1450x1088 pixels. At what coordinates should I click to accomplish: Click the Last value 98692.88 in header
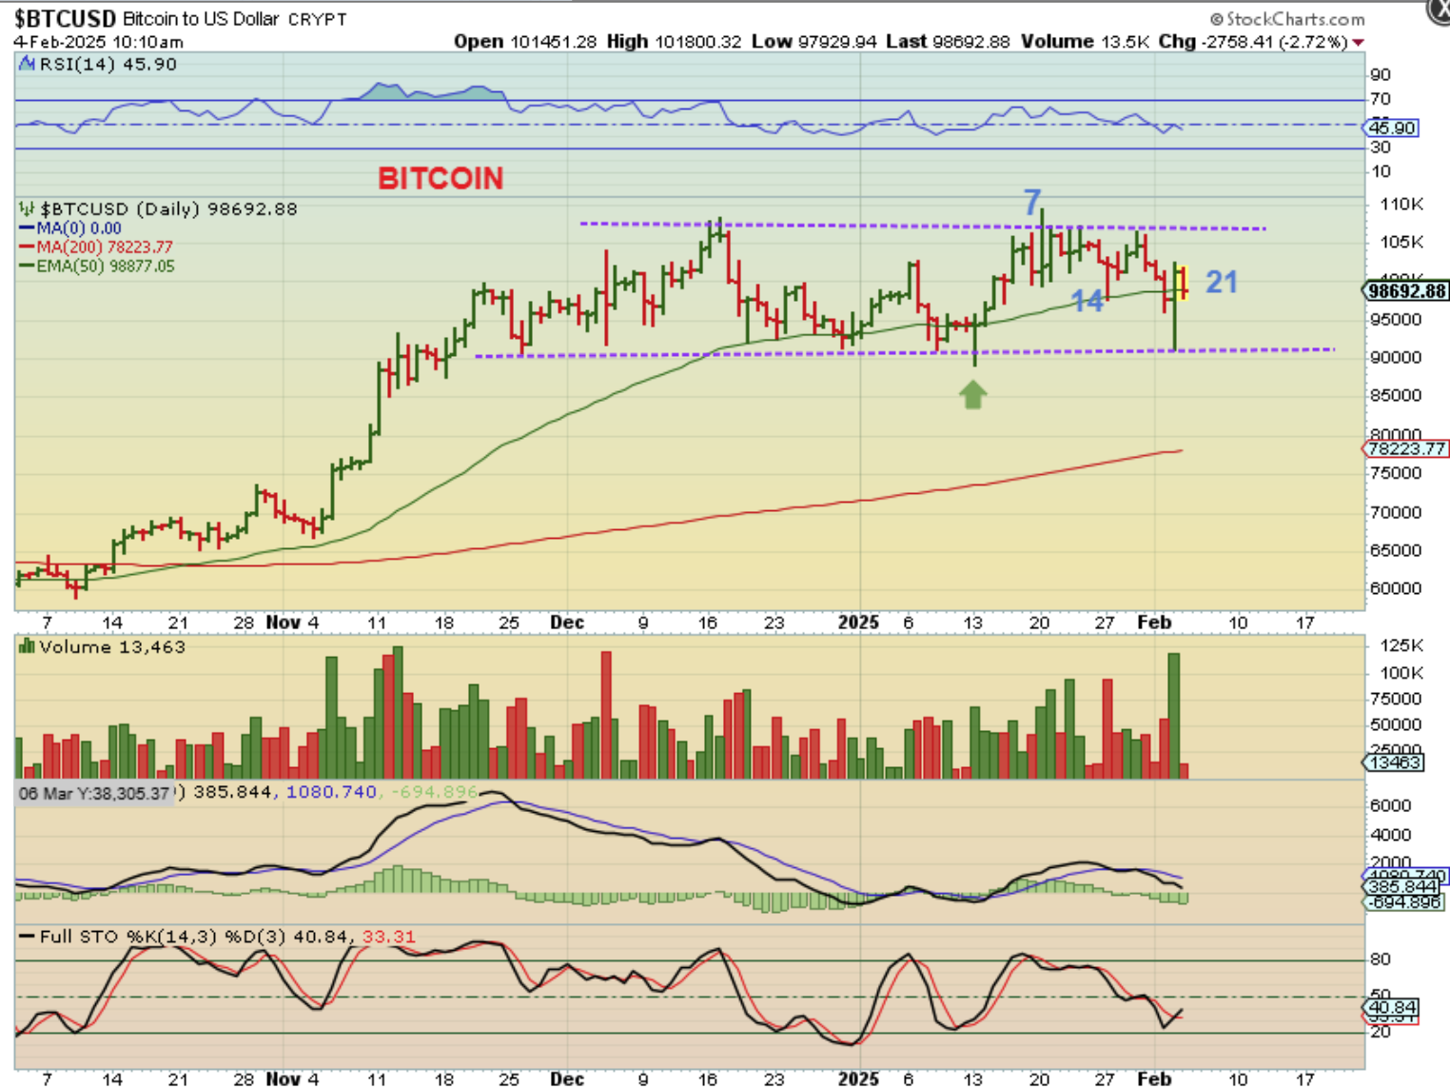(x=970, y=42)
